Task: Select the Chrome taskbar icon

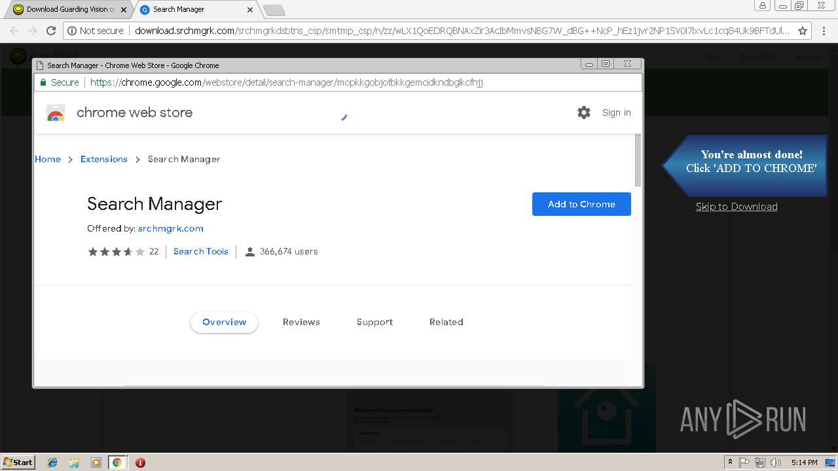Action: [x=117, y=462]
